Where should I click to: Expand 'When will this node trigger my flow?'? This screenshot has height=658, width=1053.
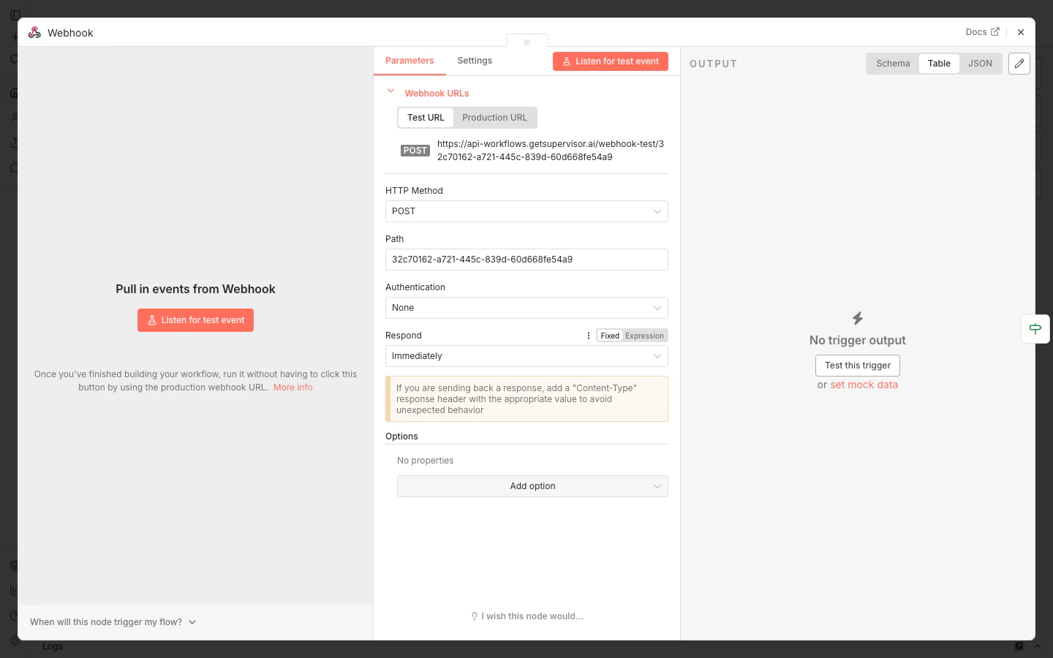(x=113, y=622)
